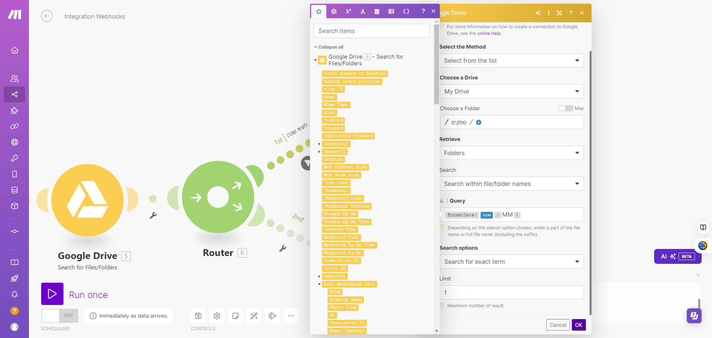The image size is (712, 338).
Task: Open the Team icon in the sidebar
Action: 14,78
